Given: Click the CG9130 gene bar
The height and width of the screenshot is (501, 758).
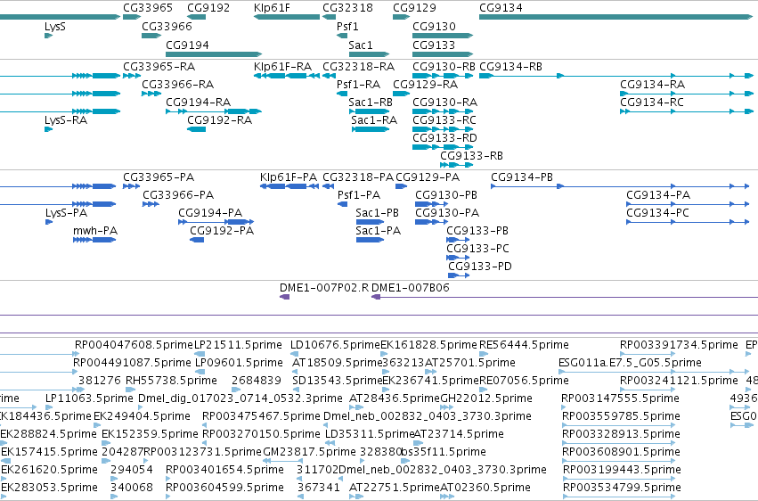Looking at the screenshot, I should [x=443, y=36].
